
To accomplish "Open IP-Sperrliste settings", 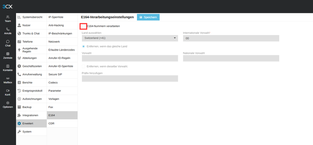I will click(x=62, y=17).
